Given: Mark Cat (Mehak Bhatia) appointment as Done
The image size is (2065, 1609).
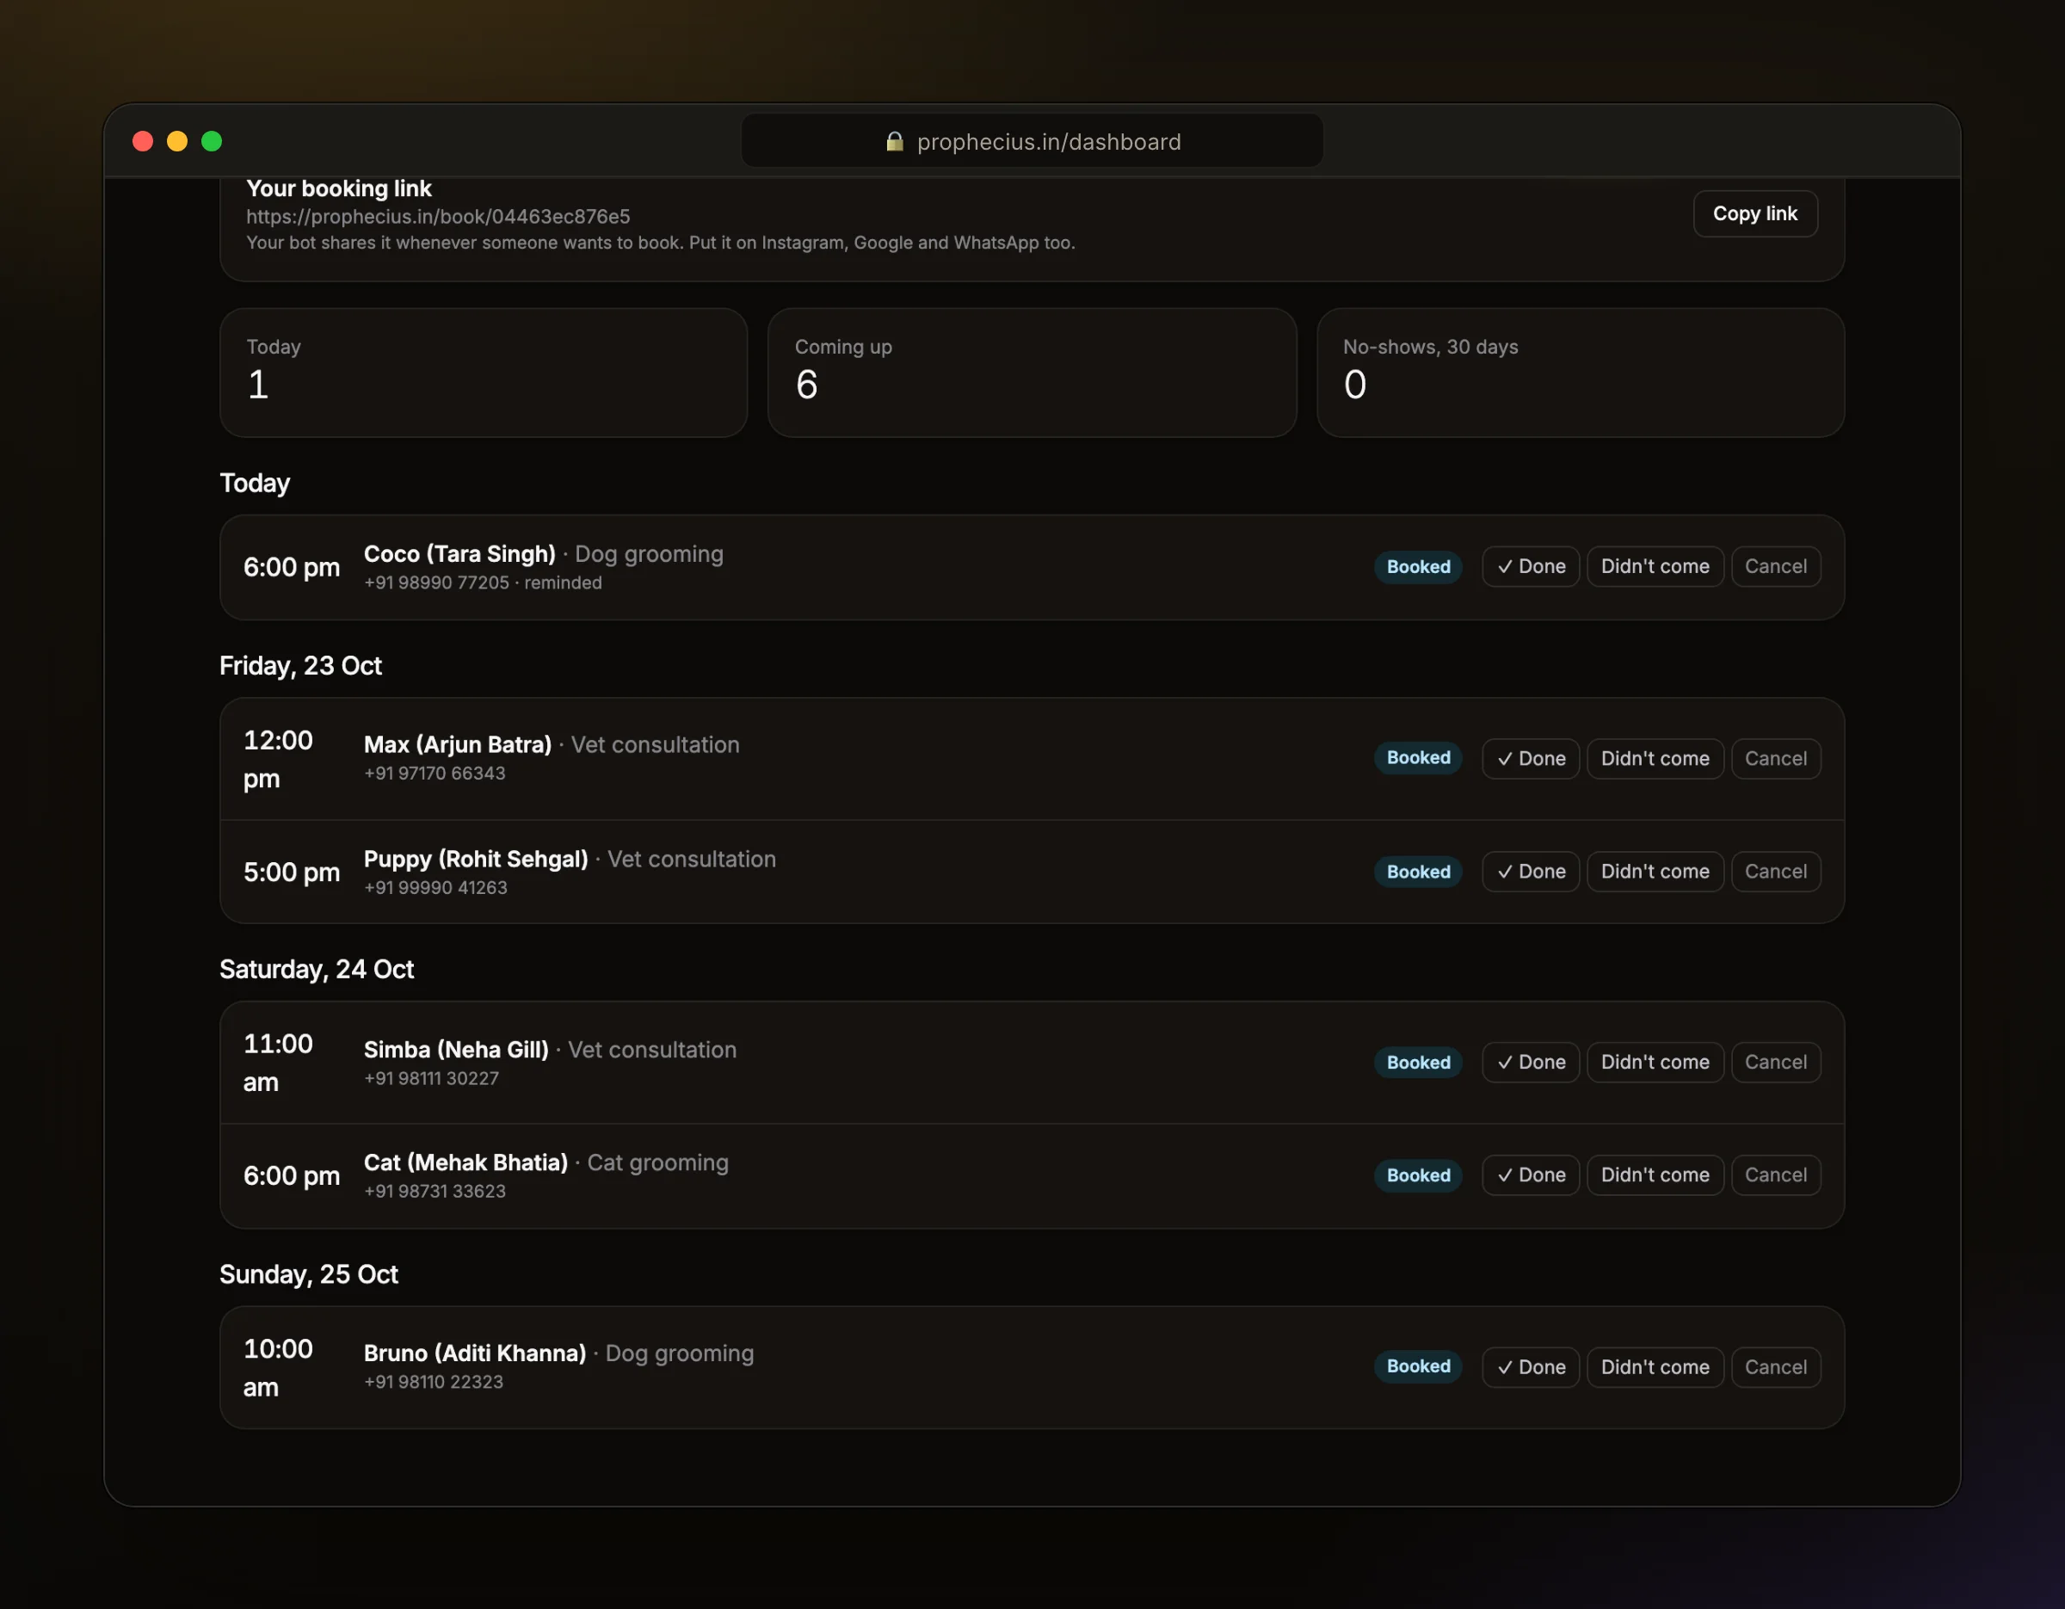Looking at the screenshot, I should (x=1530, y=1175).
